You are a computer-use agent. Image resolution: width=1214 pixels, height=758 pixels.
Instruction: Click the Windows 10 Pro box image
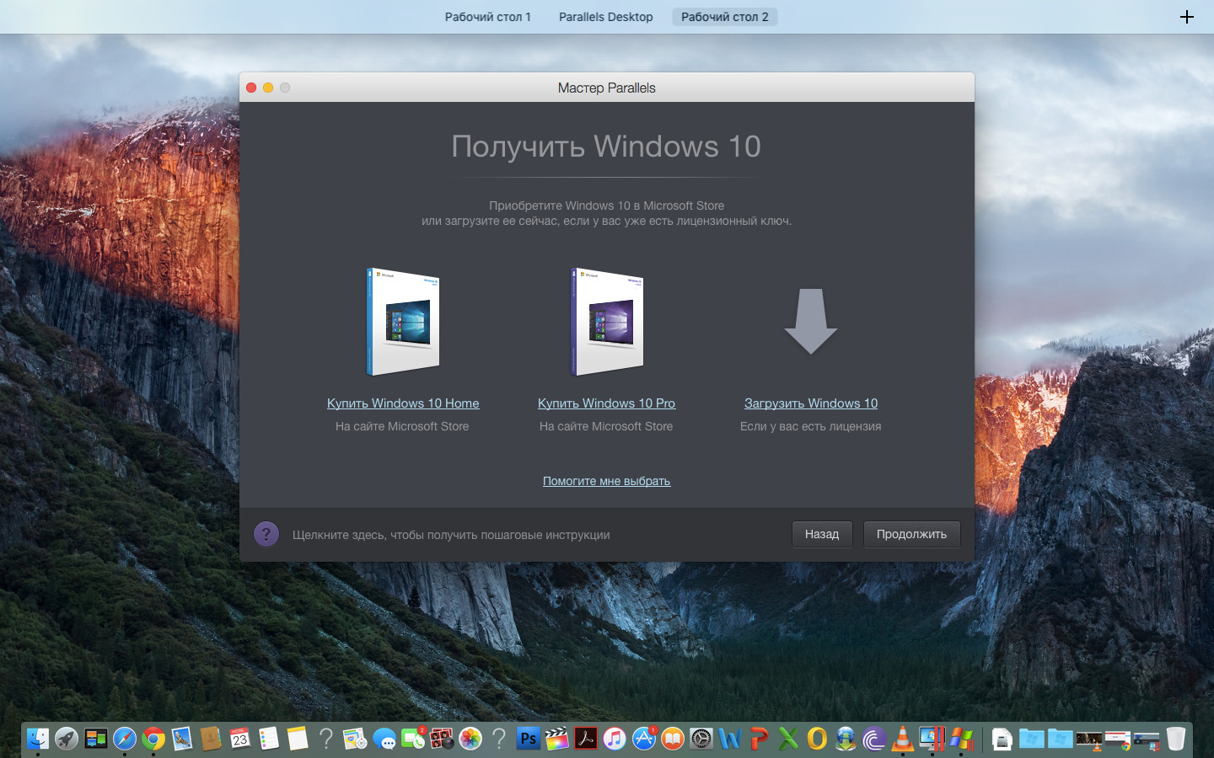(x=607, y=322)
